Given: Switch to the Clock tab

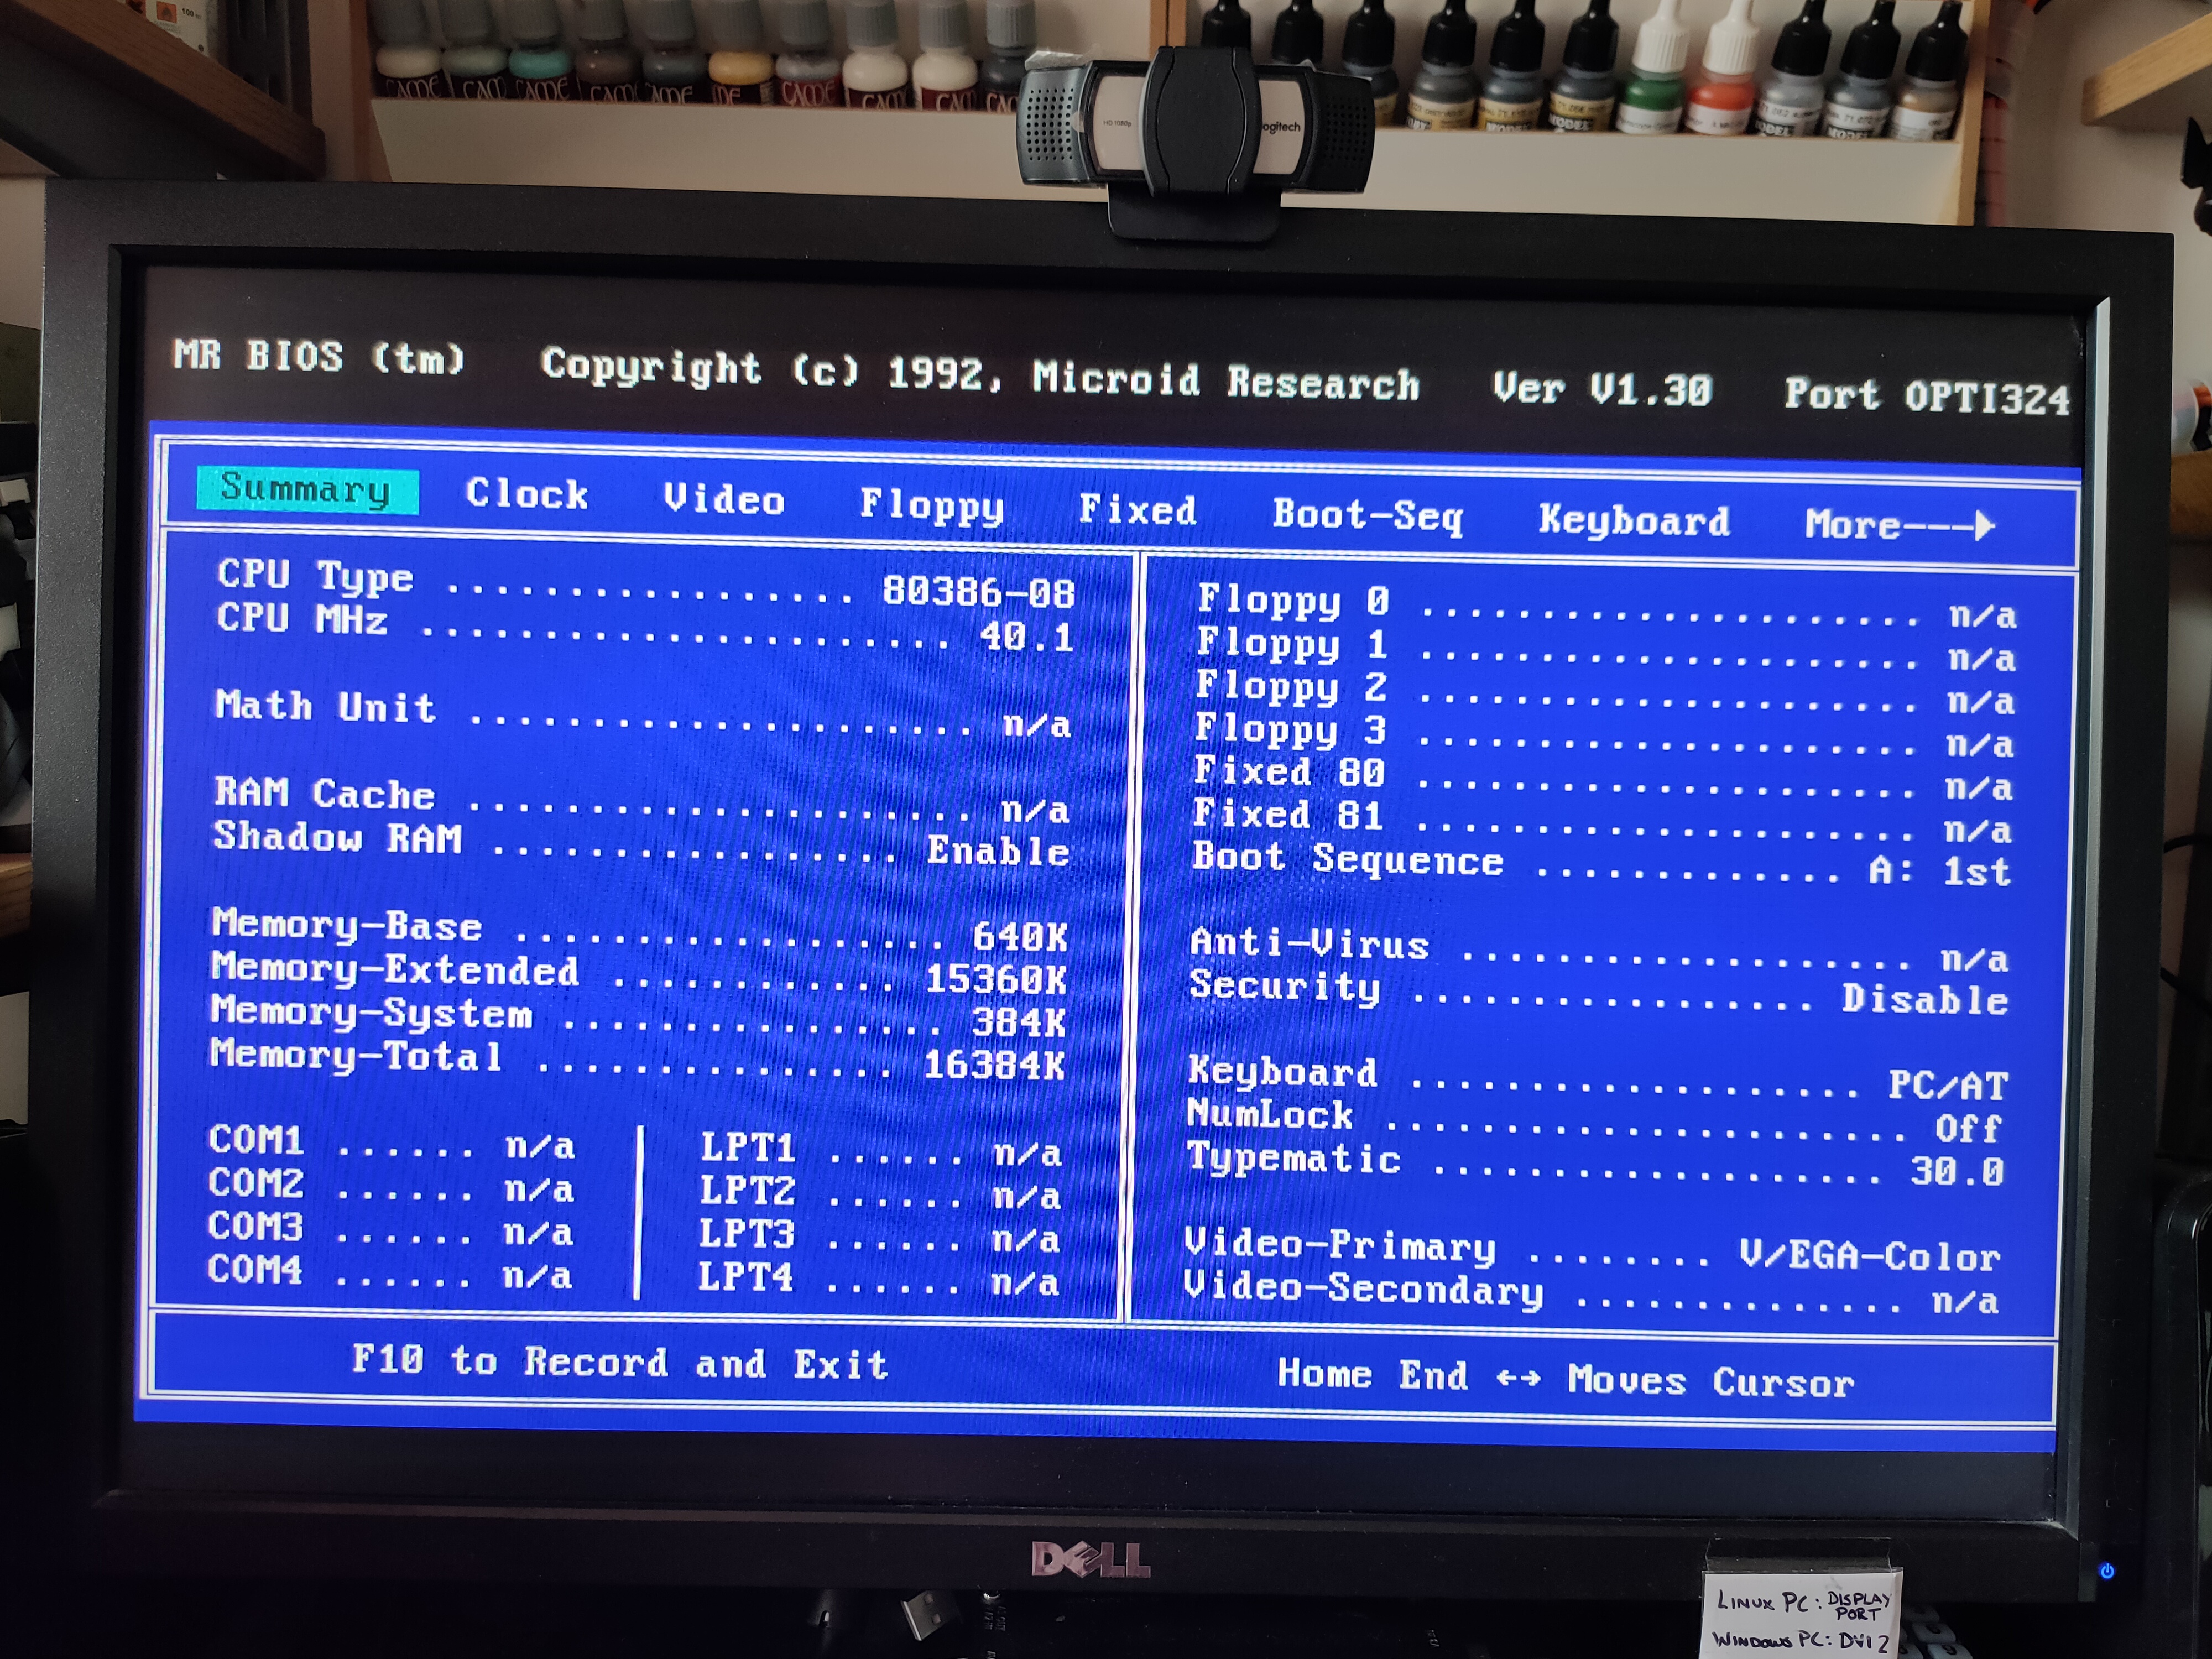Looking at the screenshot, I should tap(527, 495).
